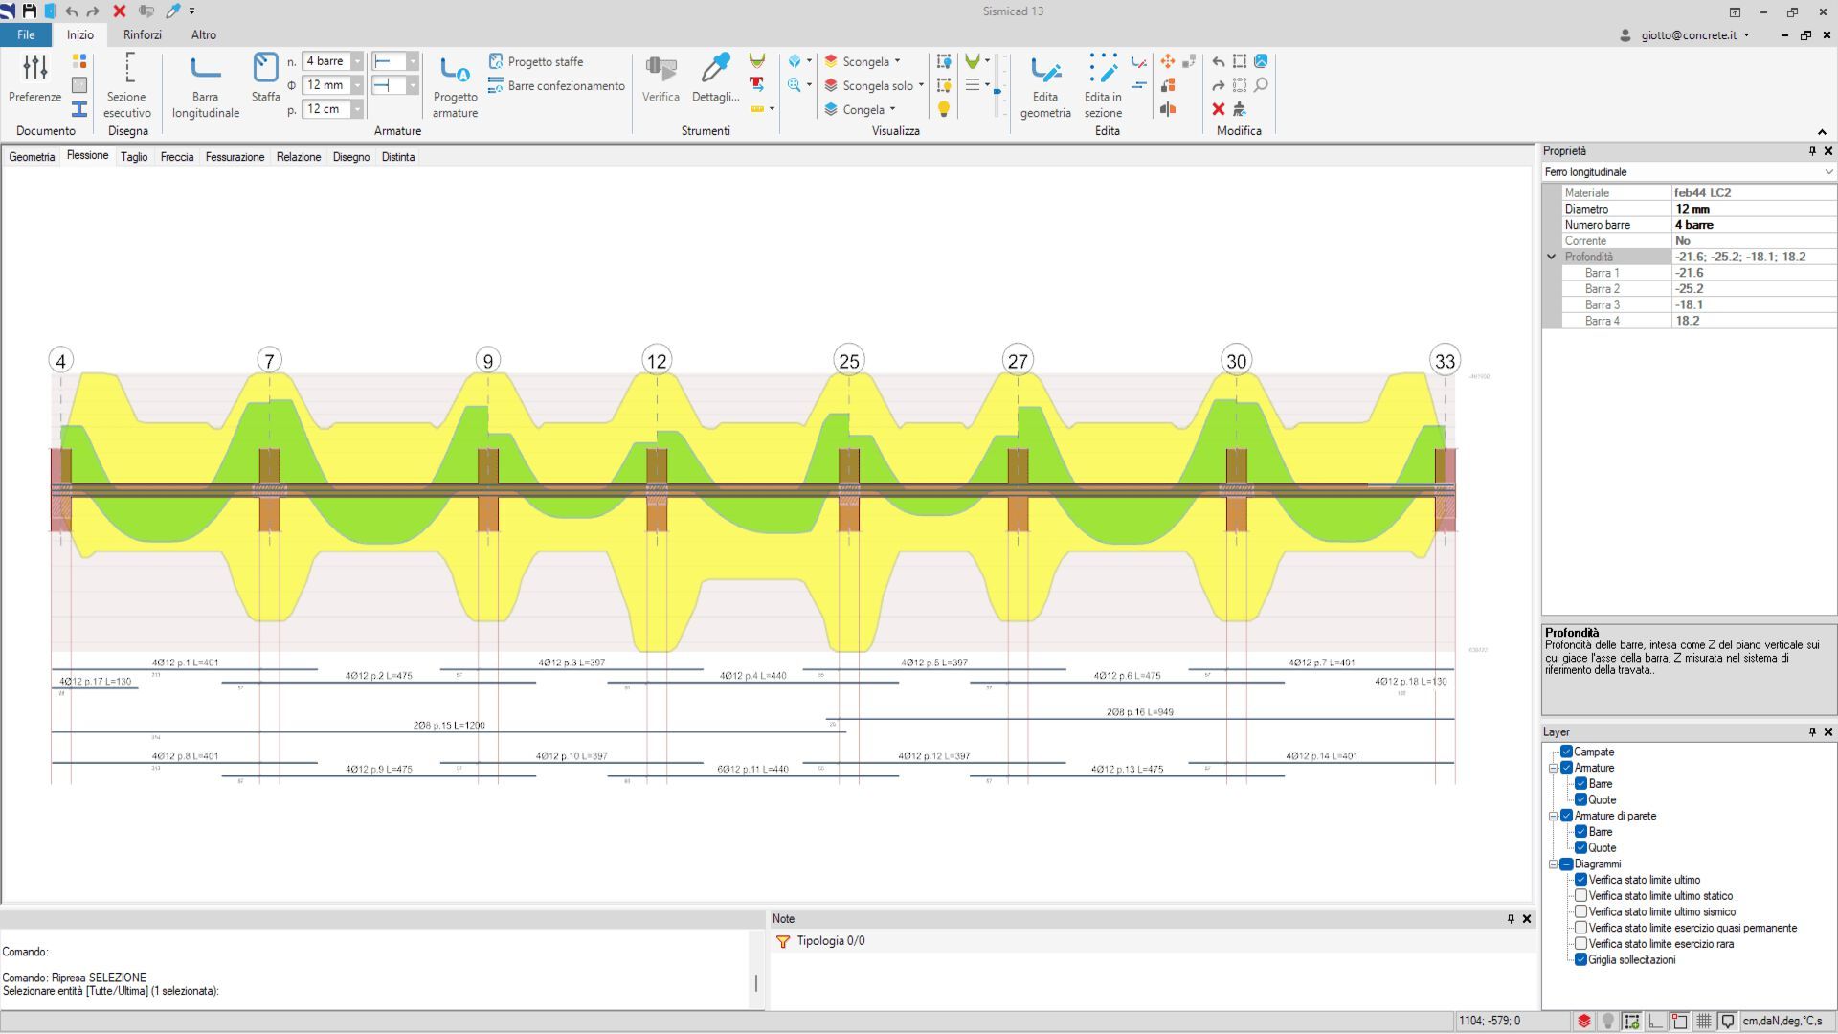Screen dimensions: 1838x1034
Task: Enable Verifica stato limite ultimo sismico
Action: click(x=1581, y=911)
